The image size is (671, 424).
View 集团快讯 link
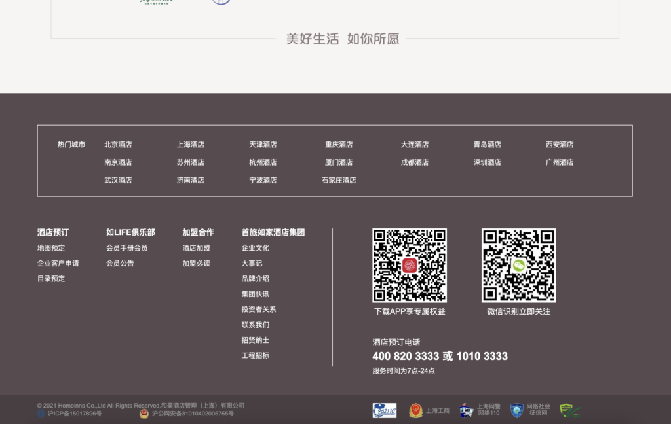click(255, 294)
